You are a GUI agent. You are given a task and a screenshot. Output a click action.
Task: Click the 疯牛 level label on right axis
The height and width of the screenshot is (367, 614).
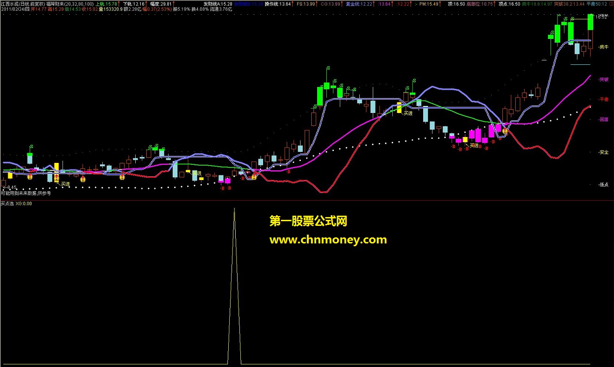click(x=603, y=47)
